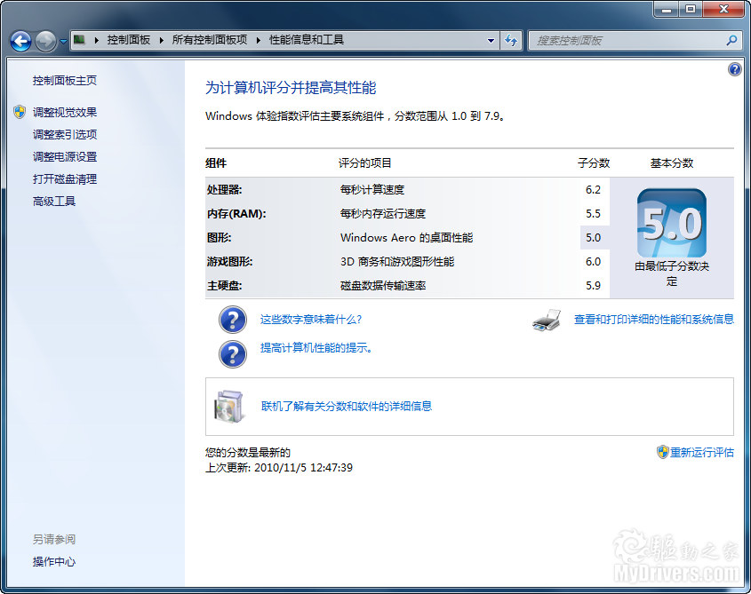
Task: Open 调整视觉效果 in the sidebar
Action: [65, 112]
